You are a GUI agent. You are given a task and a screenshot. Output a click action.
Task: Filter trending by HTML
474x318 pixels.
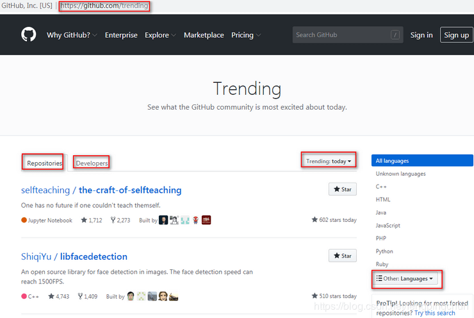(383, 199)
